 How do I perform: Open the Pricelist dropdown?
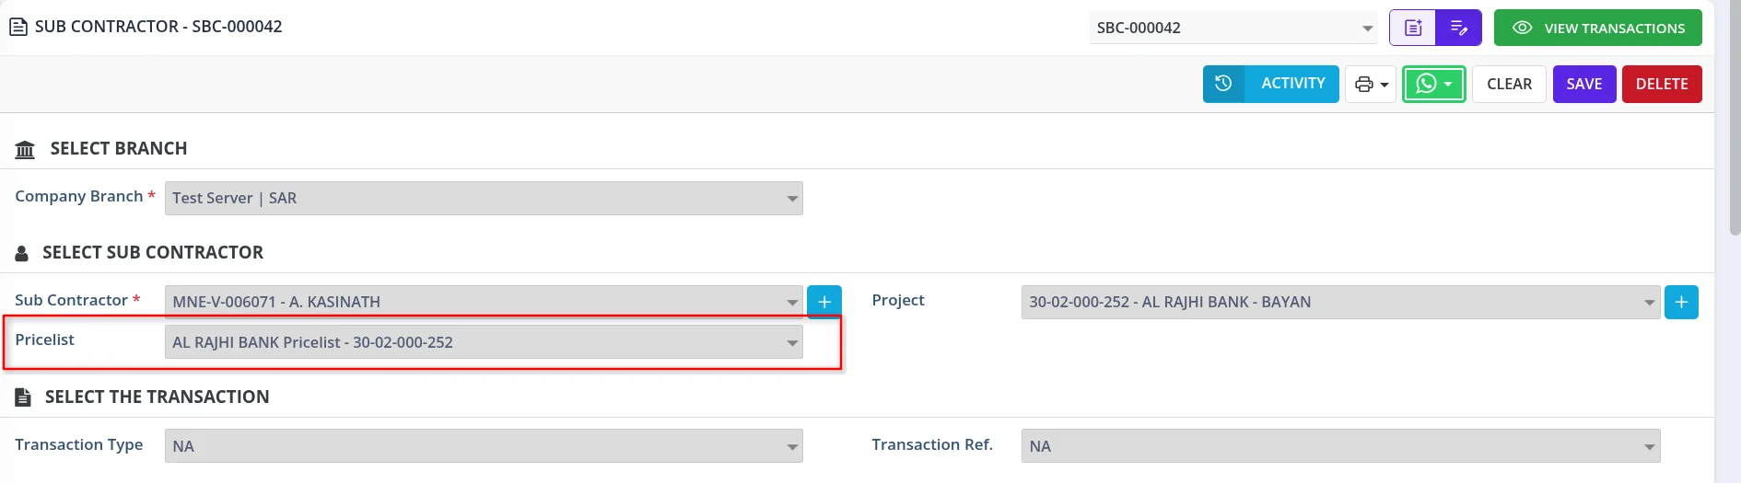coord(484,342)
